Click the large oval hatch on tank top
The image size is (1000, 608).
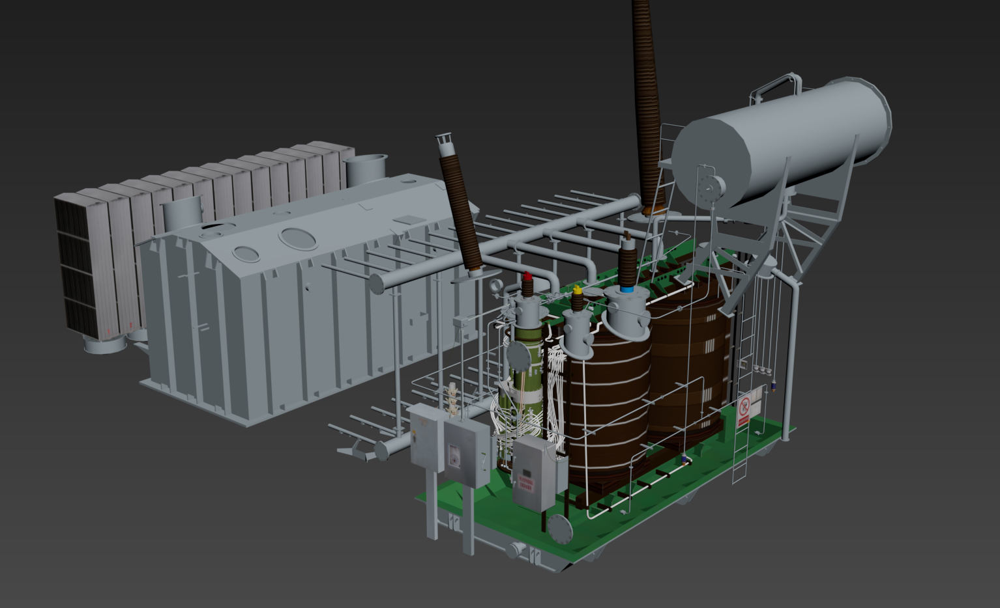coord(300,237)
